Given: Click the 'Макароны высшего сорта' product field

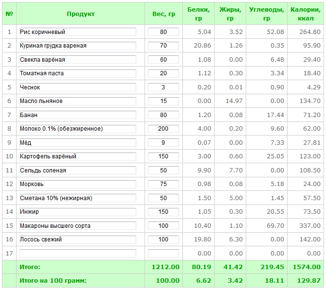Looking at the screenshot, I should pos(78,226).
